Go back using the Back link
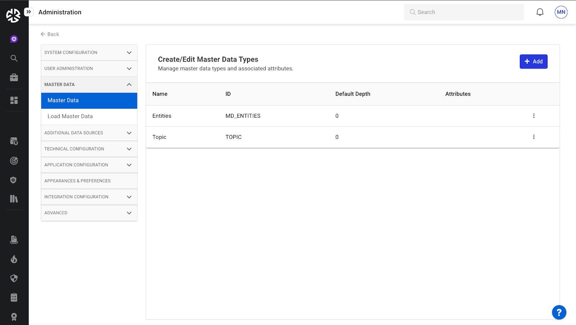Screen dimensions: 576x325 point(50,34)
